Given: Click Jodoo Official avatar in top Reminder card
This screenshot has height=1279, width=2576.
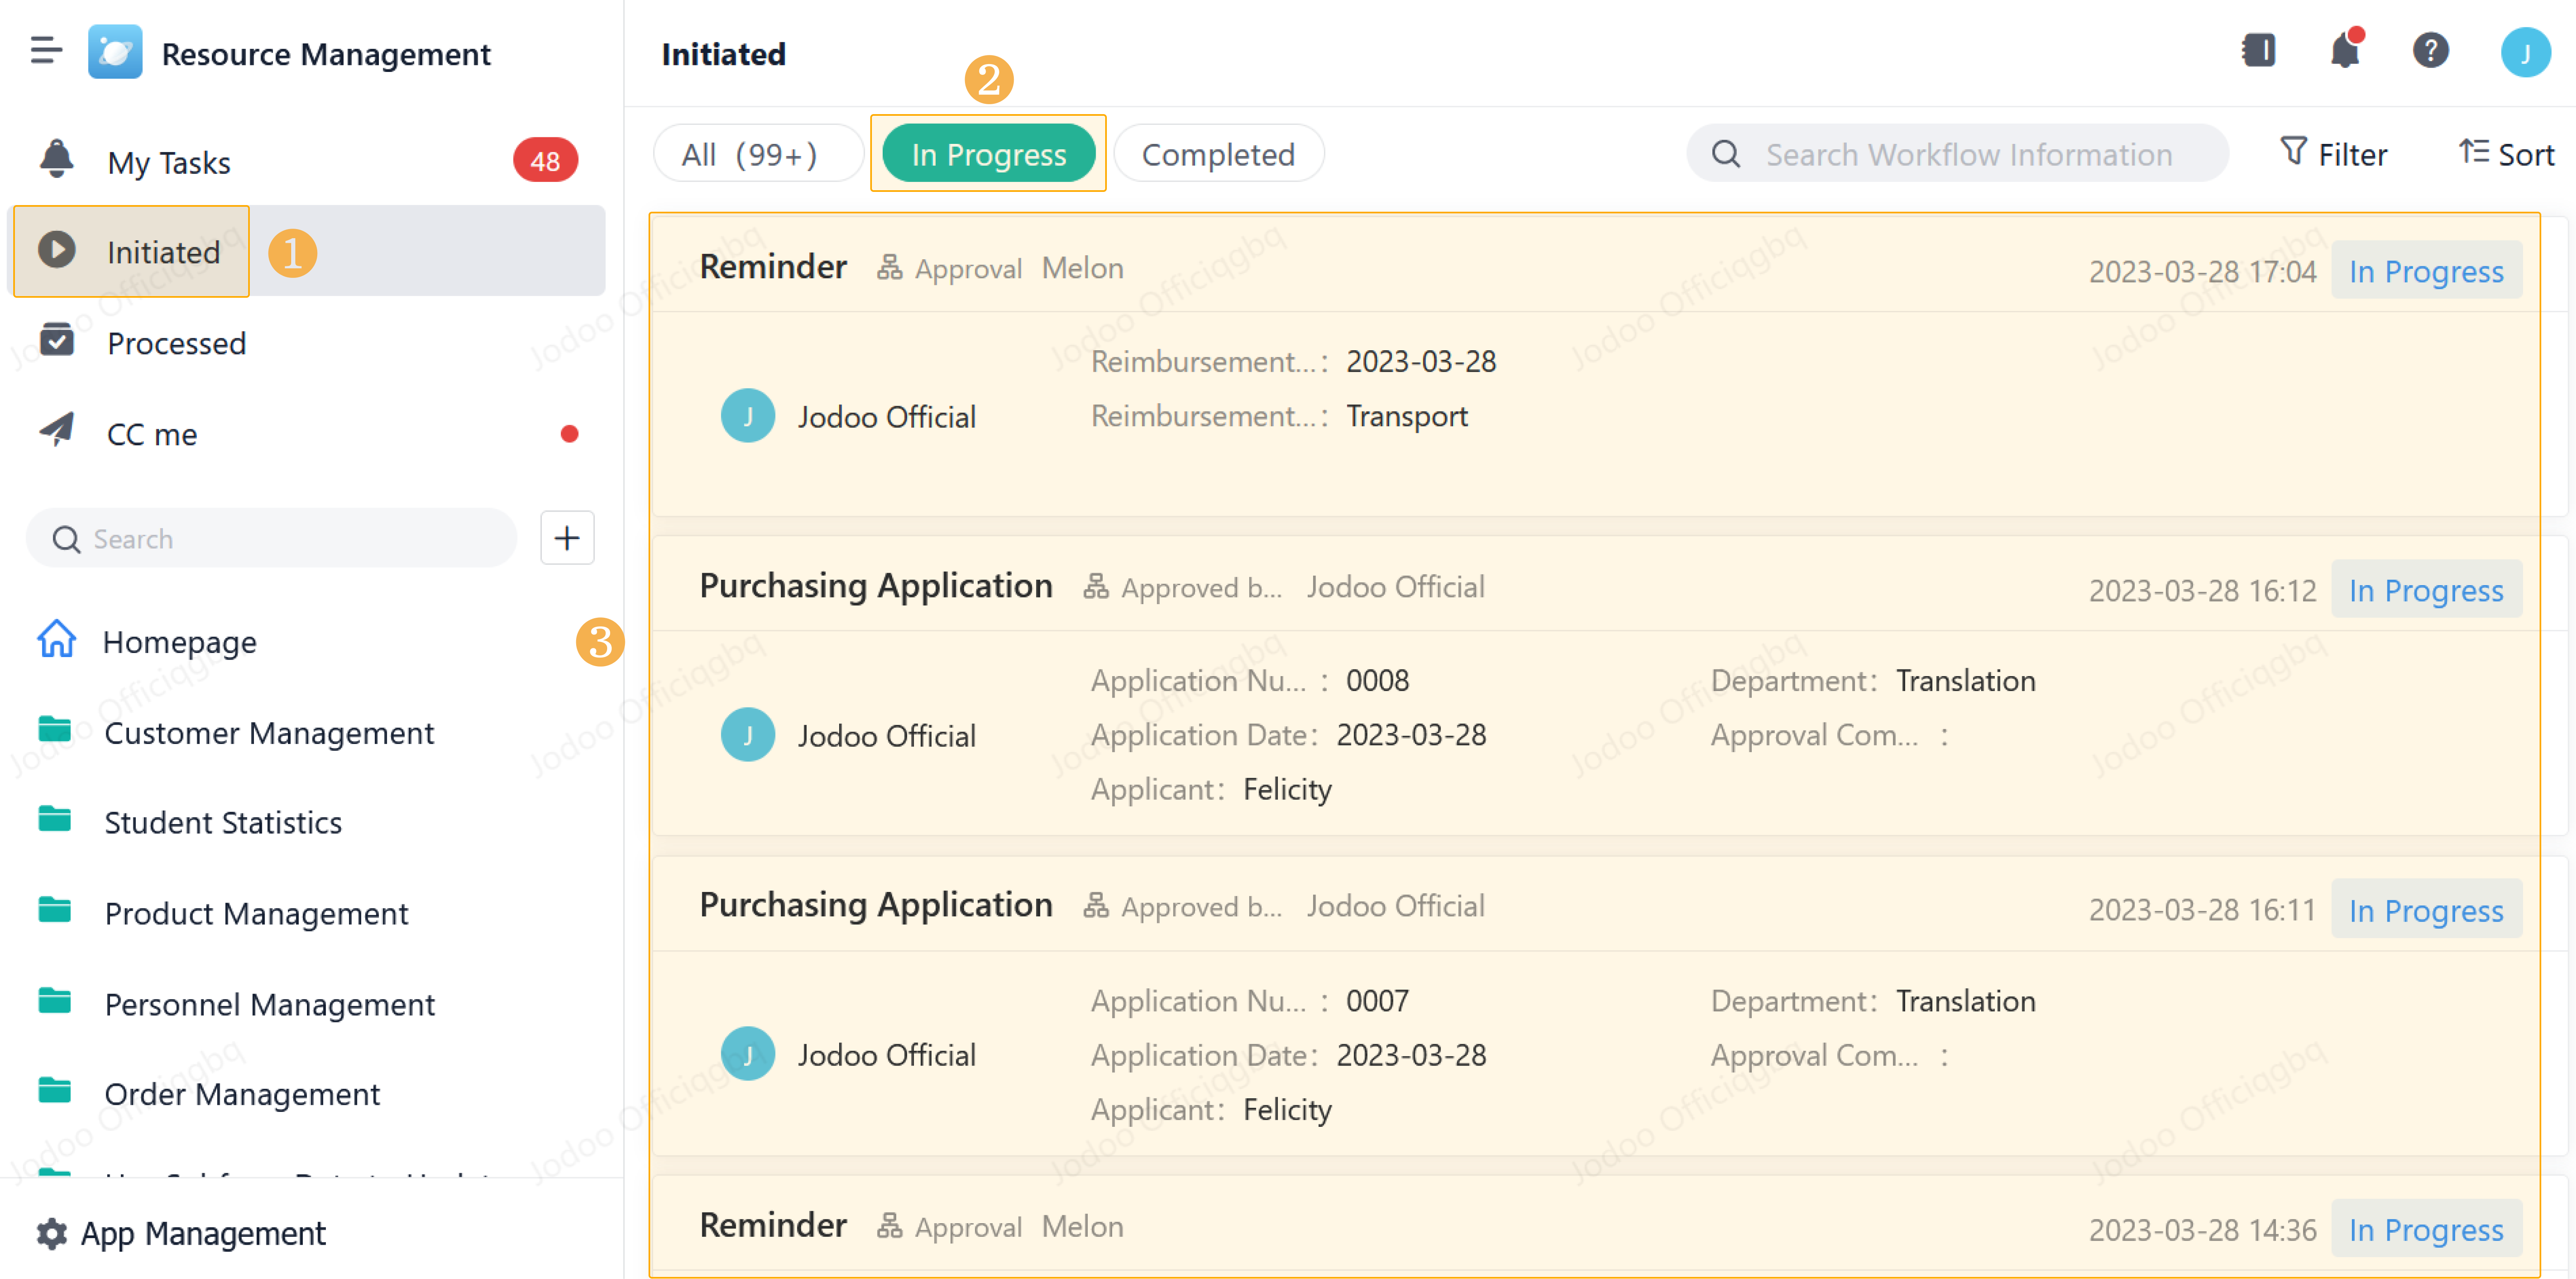Looking at the screenshot, I should pyautogui.click(x=748, y=416).
